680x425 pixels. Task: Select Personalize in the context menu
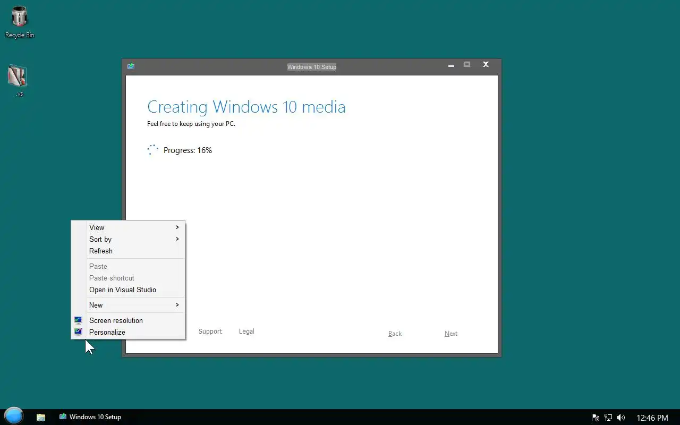coord(128,332)
